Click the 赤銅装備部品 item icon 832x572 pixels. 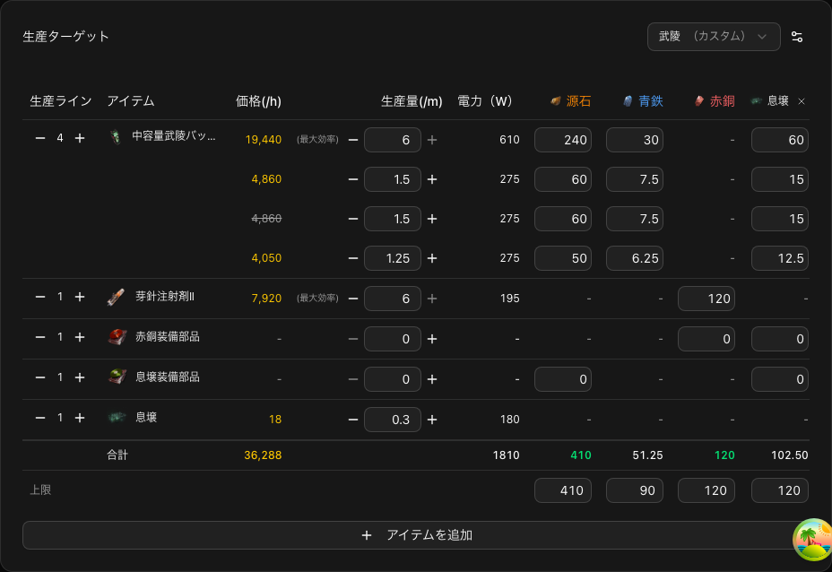tap(117, 337)
